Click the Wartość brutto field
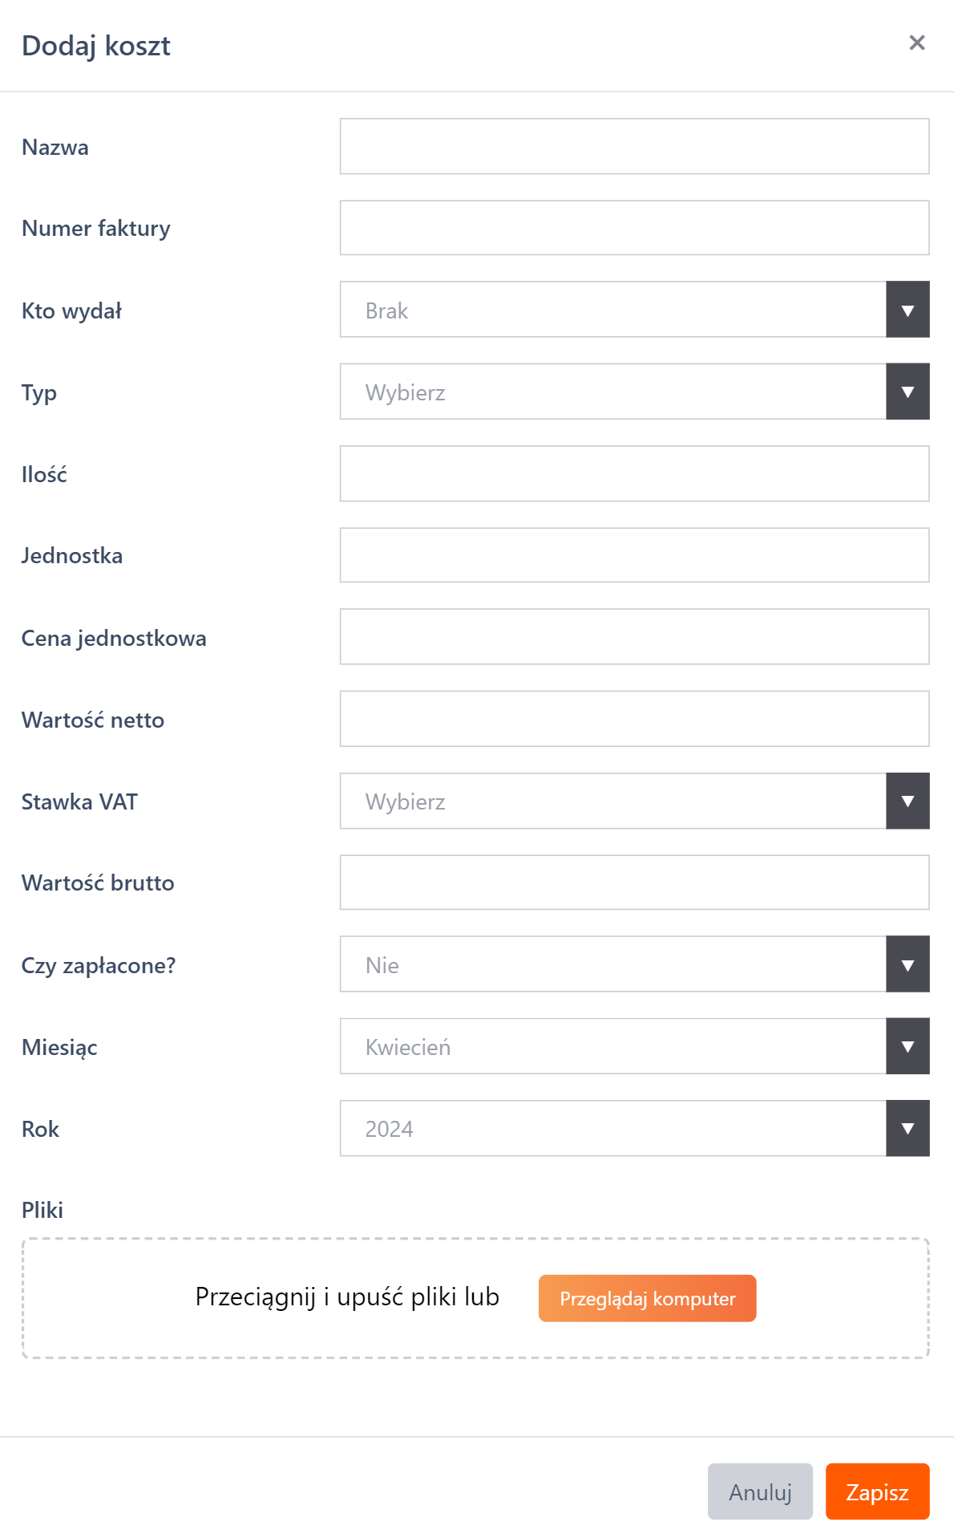954x1538 pixels. [x=634, y=883]
